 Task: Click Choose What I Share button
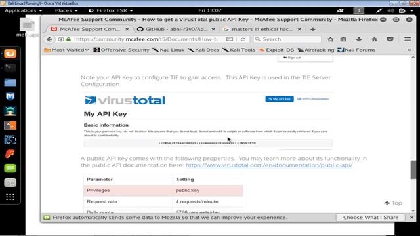click(371, 218)
